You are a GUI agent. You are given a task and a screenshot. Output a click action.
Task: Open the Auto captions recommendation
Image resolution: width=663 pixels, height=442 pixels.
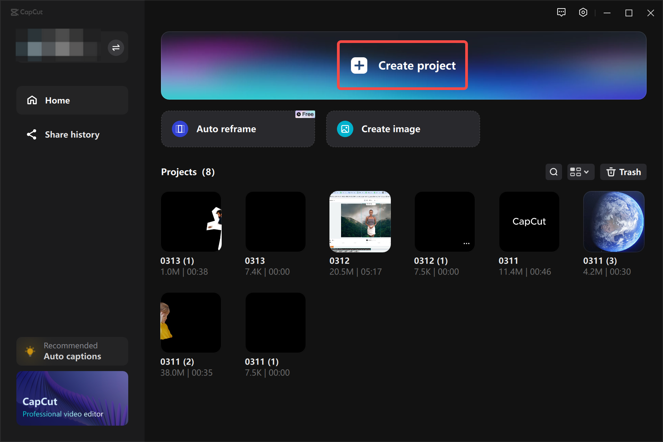point(72,351)
